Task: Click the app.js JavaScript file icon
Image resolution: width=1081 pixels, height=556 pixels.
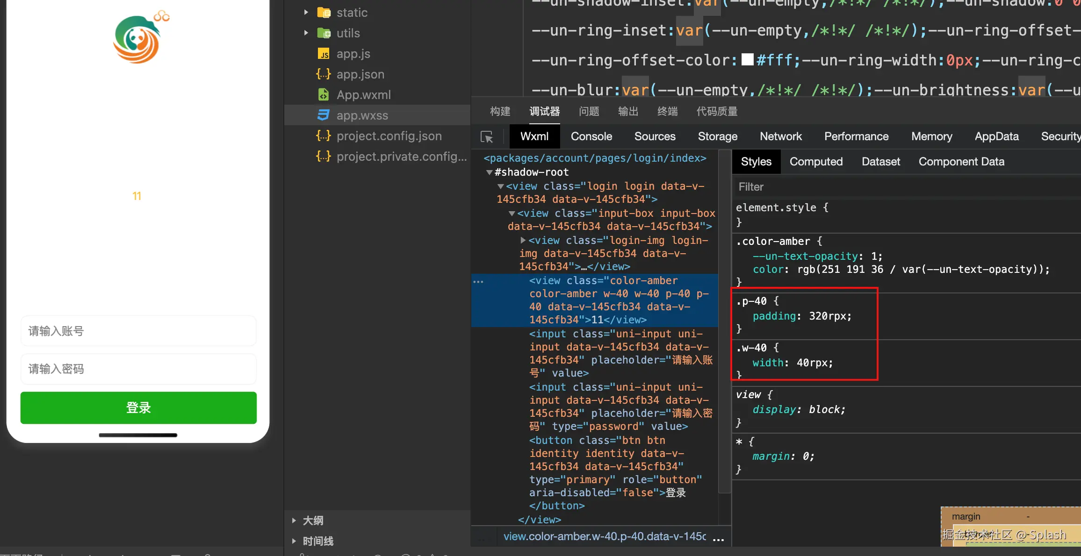Action: pyautogui.click(x=324, y=54)
